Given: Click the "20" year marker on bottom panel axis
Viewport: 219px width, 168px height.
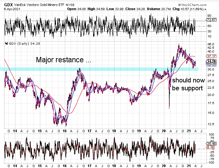Looking at the screenshot, I should click(164, 165).
